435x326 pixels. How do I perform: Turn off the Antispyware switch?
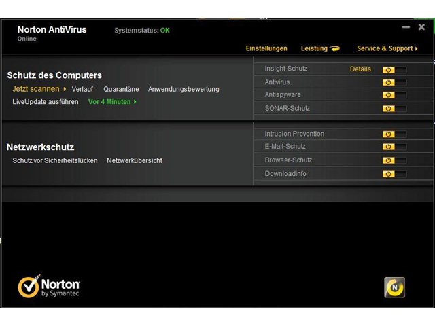point(394,95)
